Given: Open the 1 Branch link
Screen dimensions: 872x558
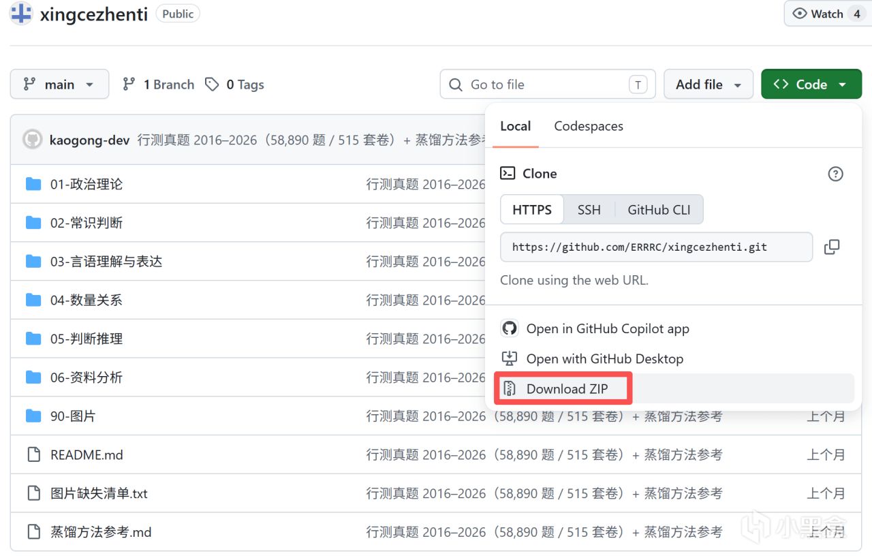Looking at the screenshot, I should (x=158, y=84).
